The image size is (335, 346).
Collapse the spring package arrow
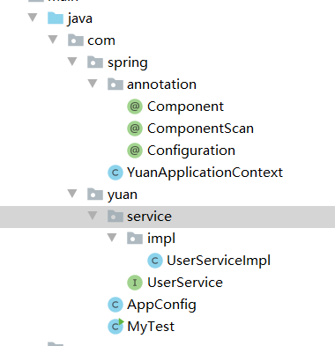(72, 62)
